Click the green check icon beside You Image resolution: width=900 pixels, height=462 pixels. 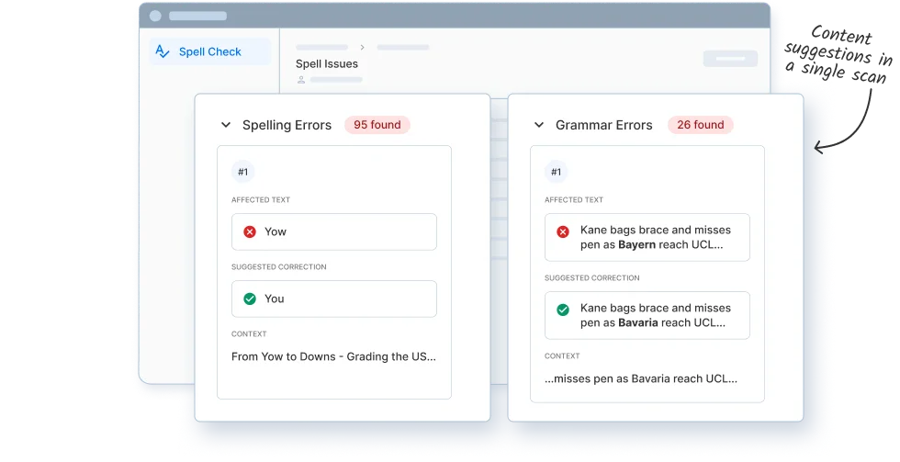pos(250,299)
